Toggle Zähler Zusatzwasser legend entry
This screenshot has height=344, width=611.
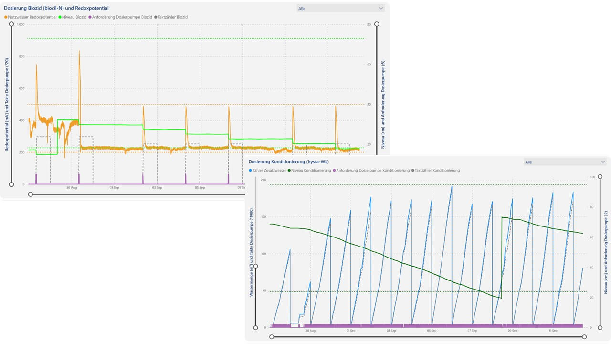click(268, 170)
